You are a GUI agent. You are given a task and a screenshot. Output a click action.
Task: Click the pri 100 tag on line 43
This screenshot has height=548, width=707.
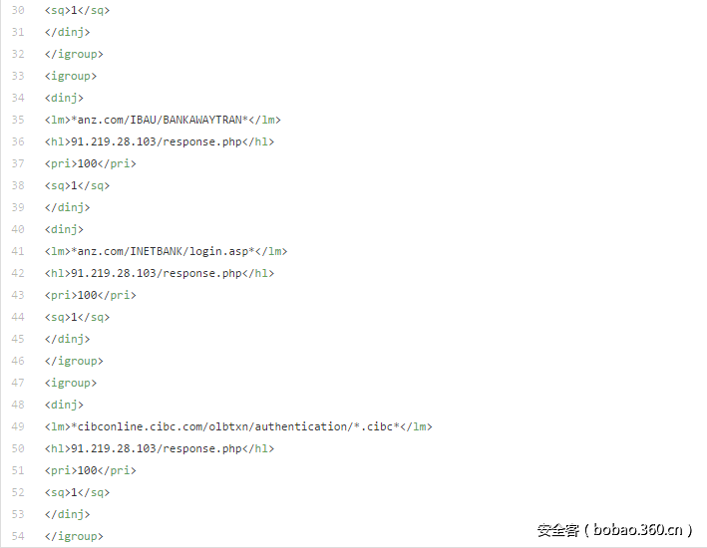[90, 295]
